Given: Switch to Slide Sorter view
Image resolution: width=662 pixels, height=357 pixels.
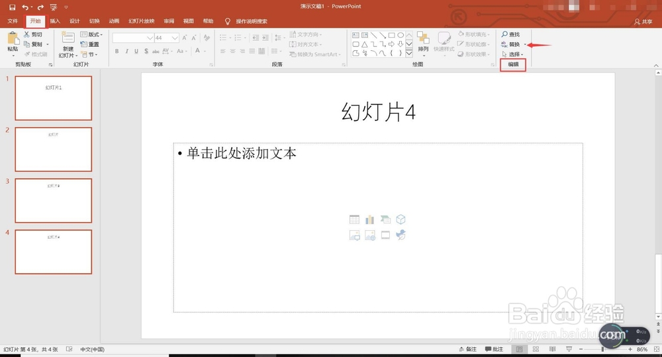Looking at the screenshot, I should (536, 350).
